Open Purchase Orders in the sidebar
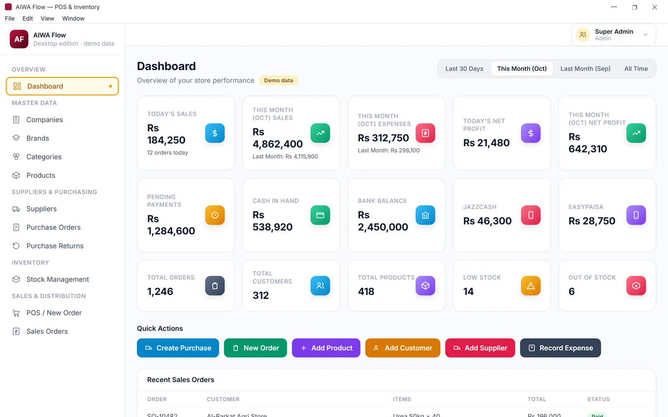 [62, 227]
